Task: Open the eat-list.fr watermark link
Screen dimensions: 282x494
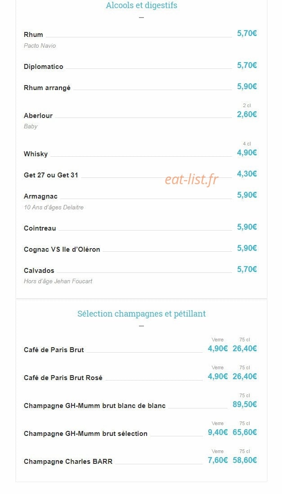Action: click(191, 180)
